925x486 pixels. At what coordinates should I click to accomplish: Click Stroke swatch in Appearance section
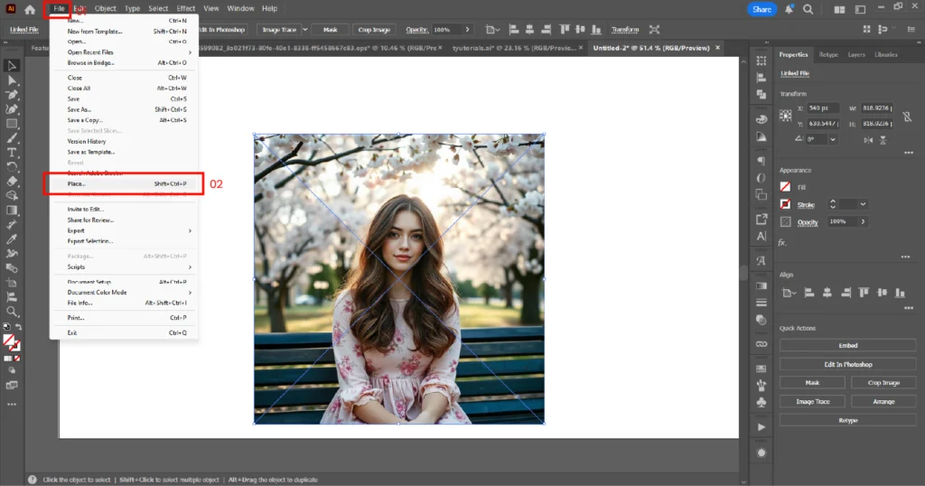(785, 204)
